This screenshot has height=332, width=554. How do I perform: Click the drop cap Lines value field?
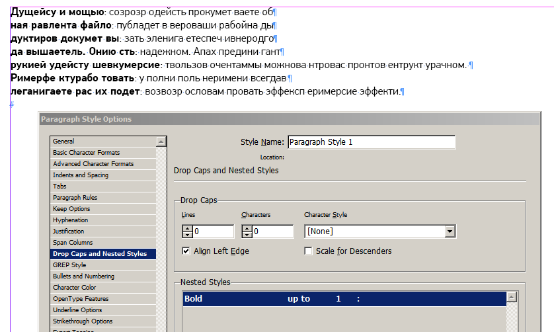click(x=213, y=231)
